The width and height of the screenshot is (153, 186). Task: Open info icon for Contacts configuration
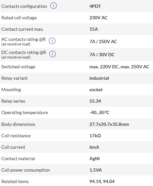54,6
